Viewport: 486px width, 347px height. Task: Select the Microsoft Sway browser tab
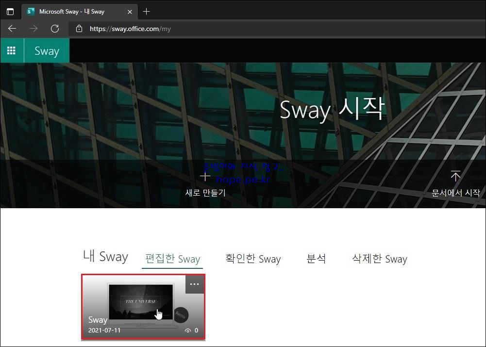pos(80,12)
